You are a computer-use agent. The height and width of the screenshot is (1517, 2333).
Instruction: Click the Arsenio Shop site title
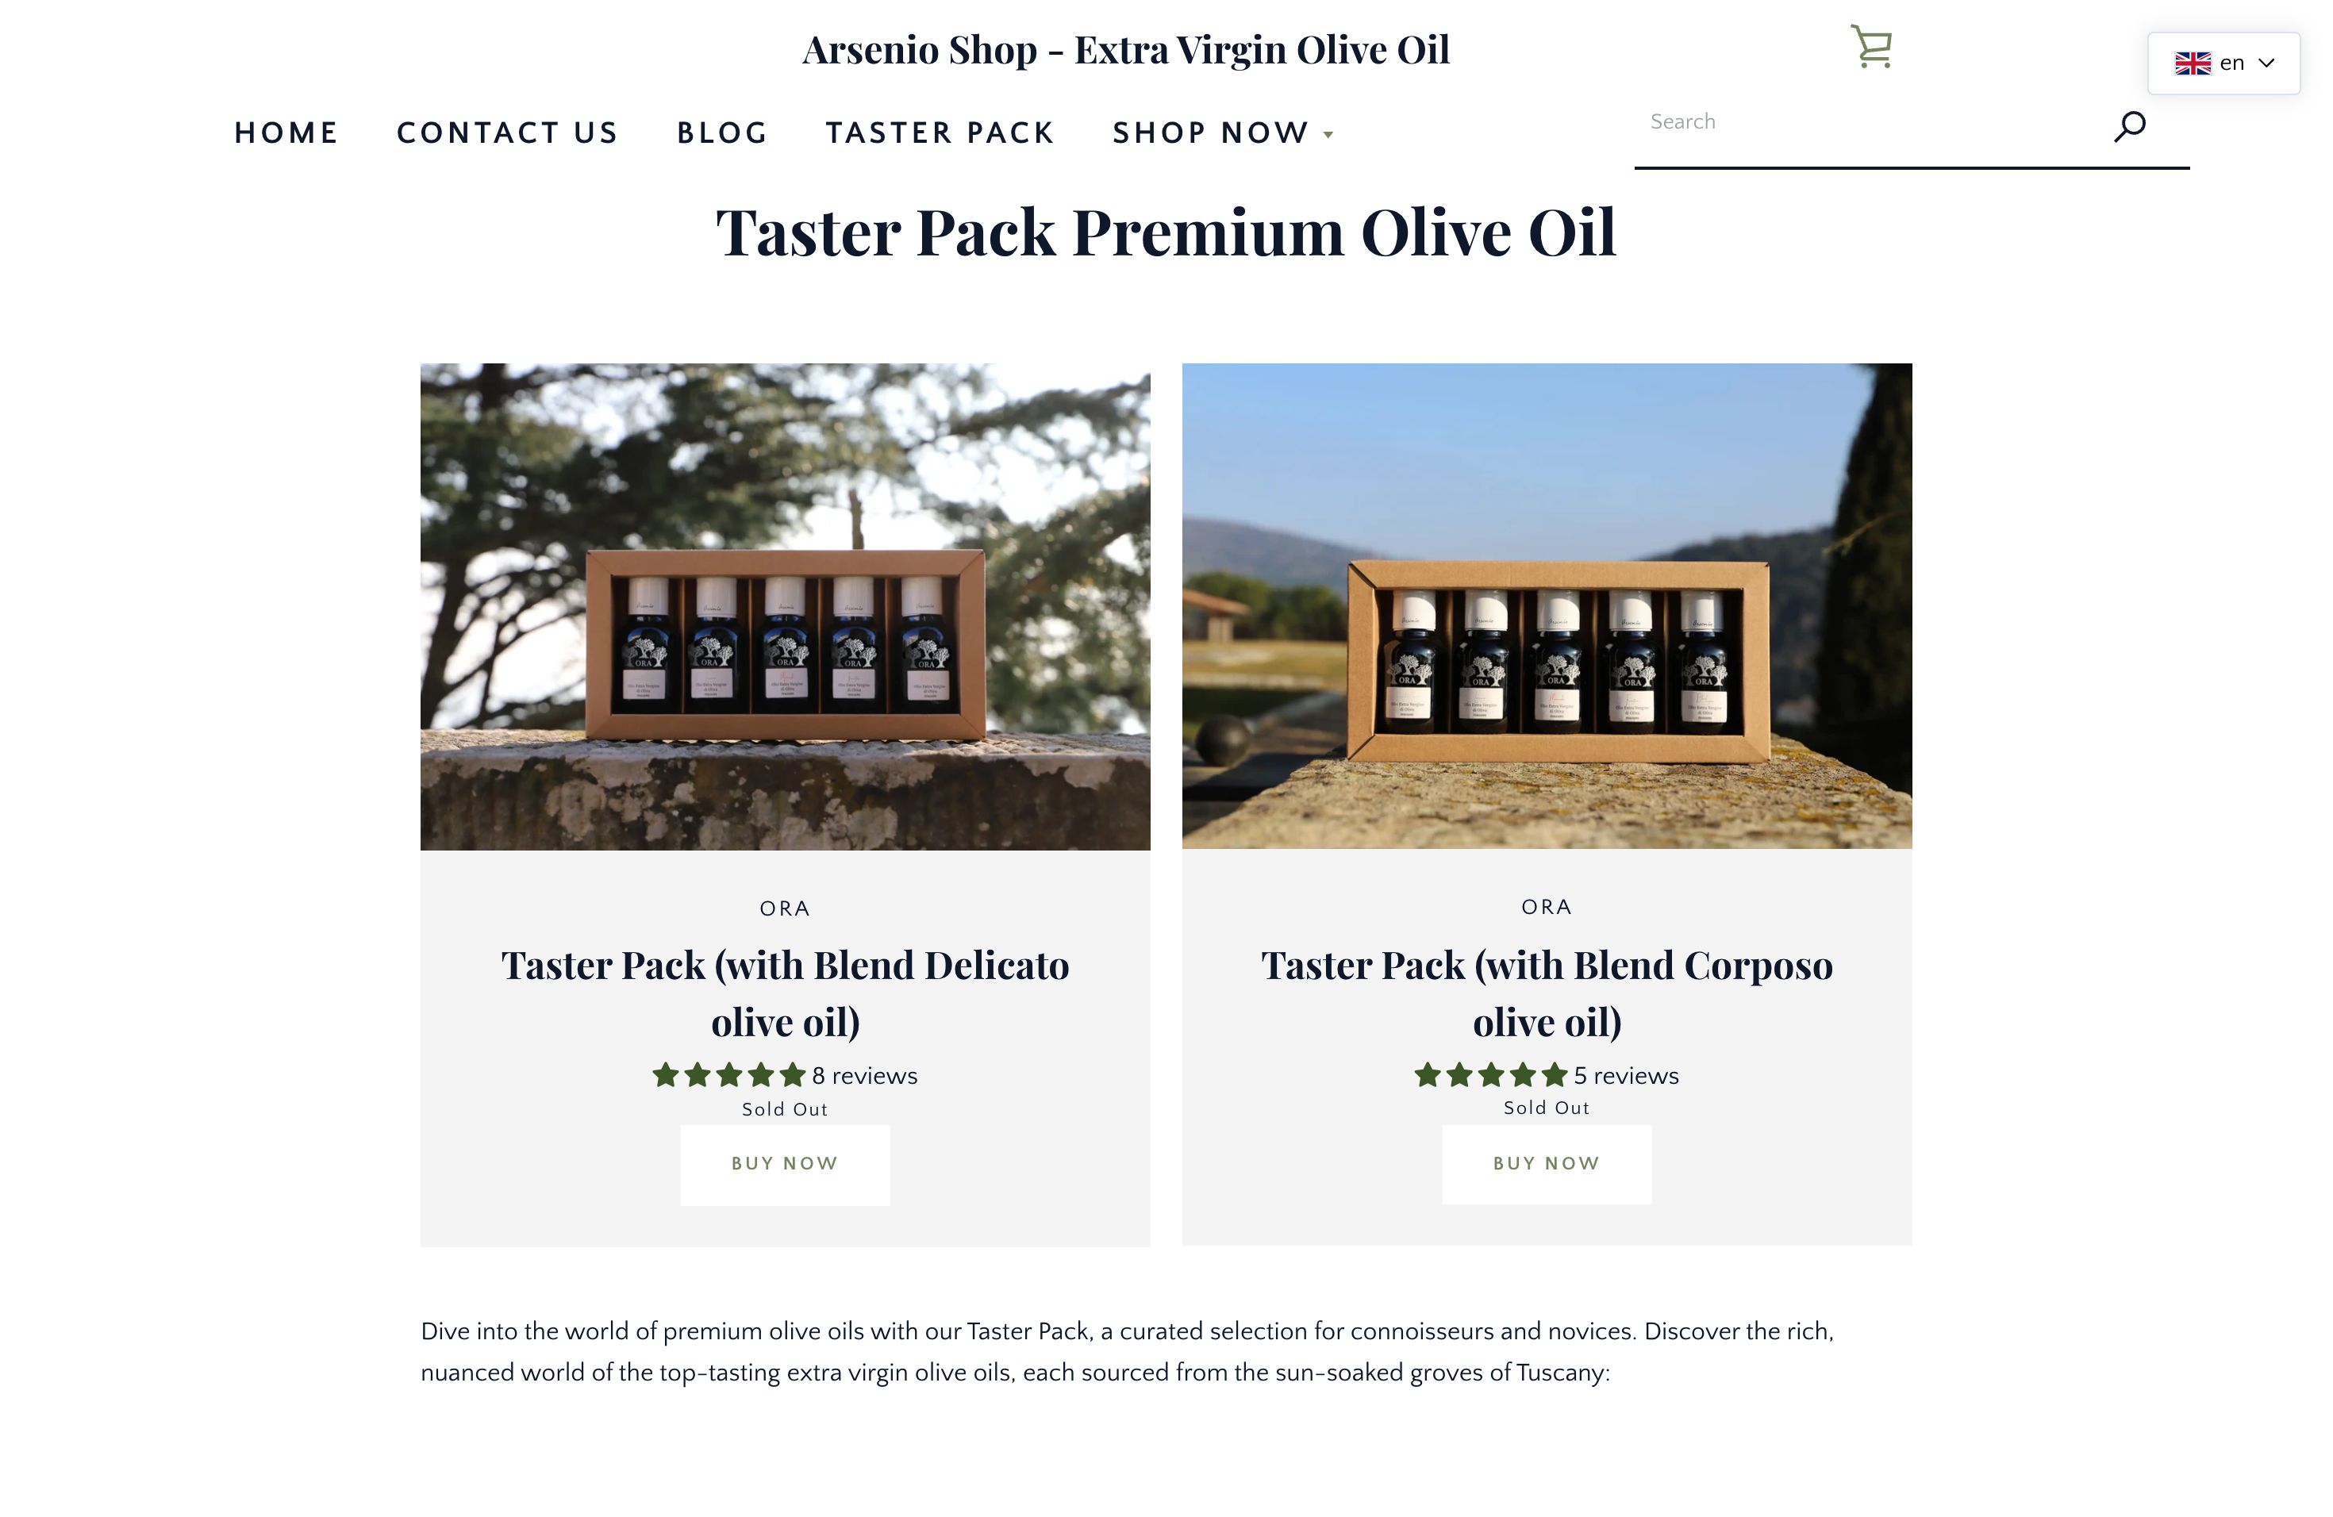pos(1125,49)
